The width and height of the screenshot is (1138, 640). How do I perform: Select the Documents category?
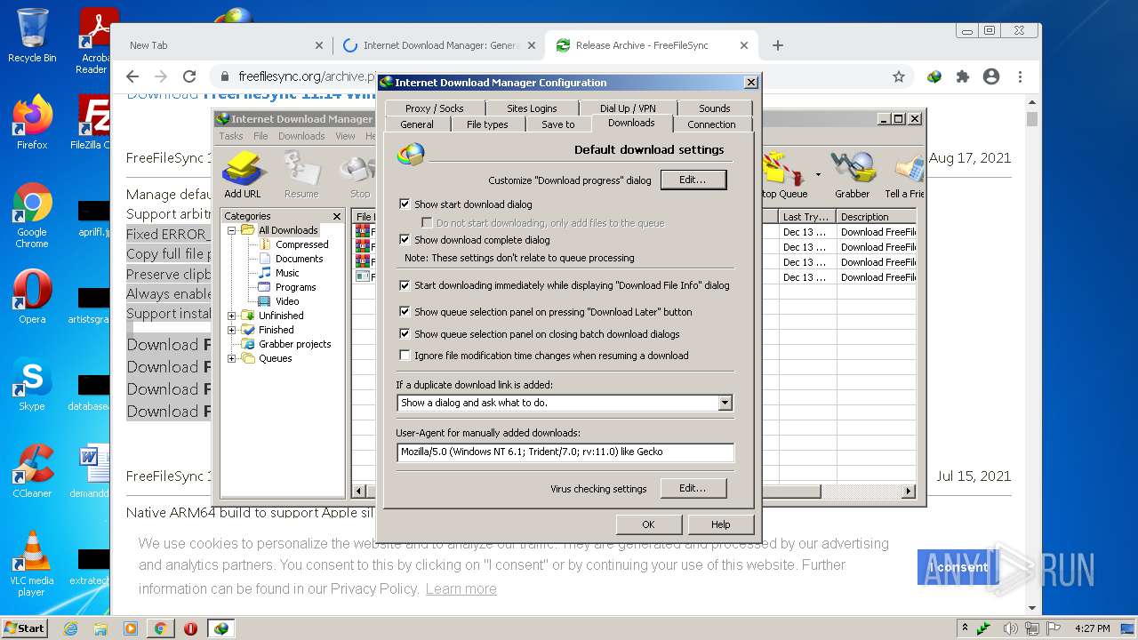point(299,259)
